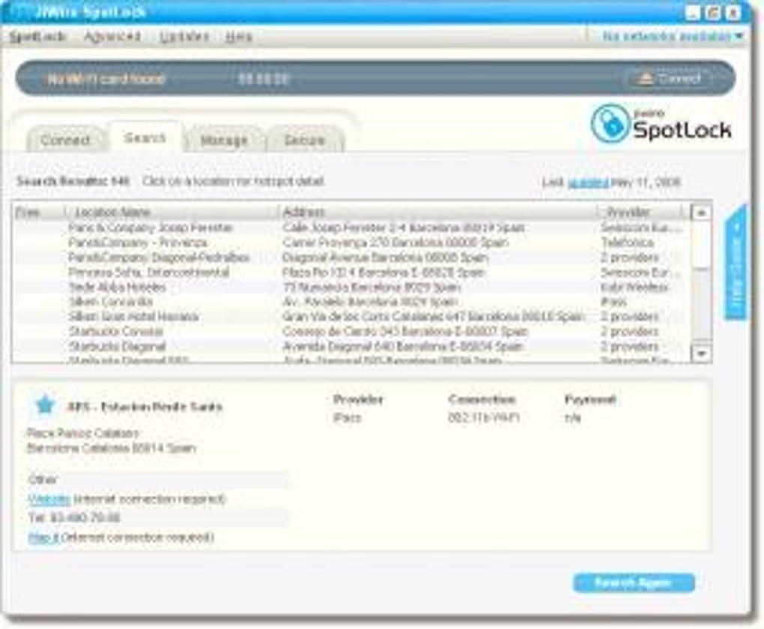Maximize the SpotLock window
764x629 pixels.
[x=713, y=12]
